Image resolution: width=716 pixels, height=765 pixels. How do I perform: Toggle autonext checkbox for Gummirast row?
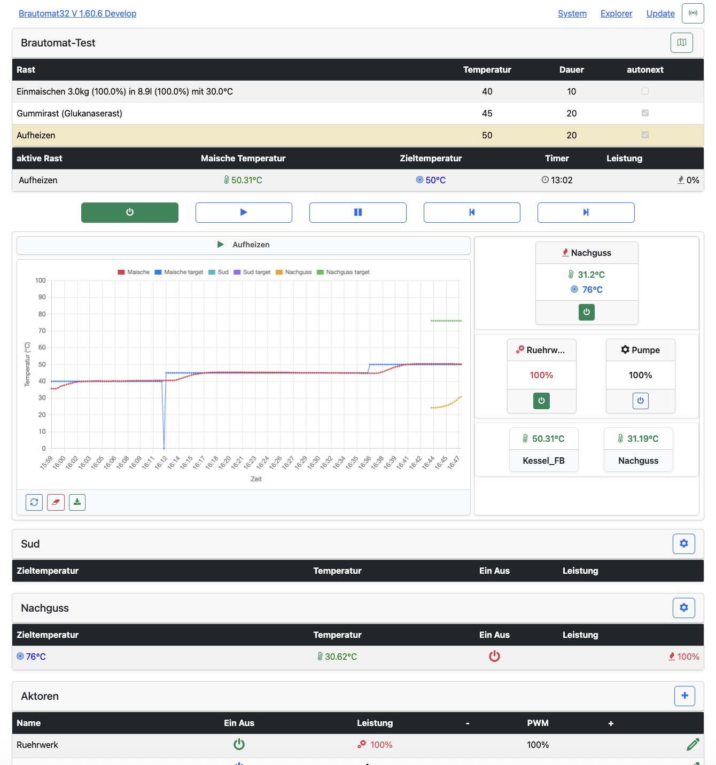(x=645, y=113)
